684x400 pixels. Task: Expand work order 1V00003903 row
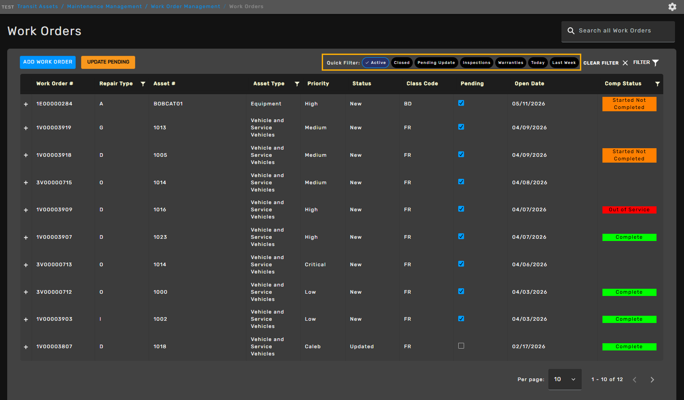click(26, 319)
